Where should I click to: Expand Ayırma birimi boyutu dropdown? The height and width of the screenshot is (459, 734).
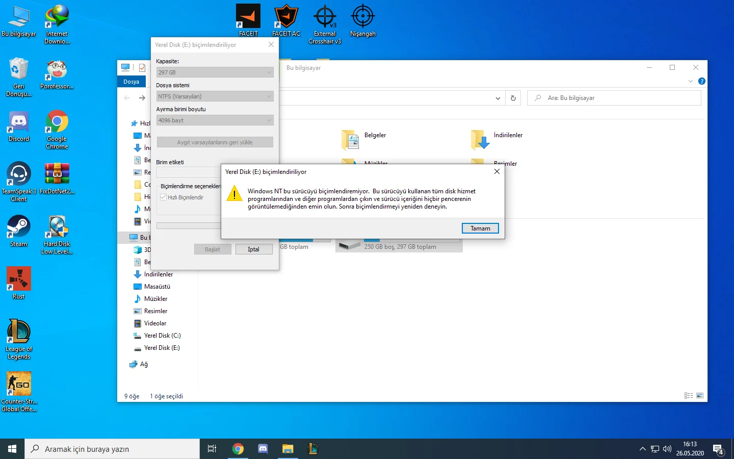coord(215,120)
